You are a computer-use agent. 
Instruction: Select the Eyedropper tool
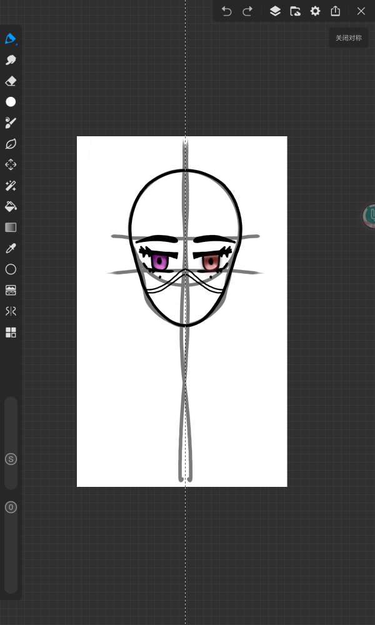click(11, 249)
